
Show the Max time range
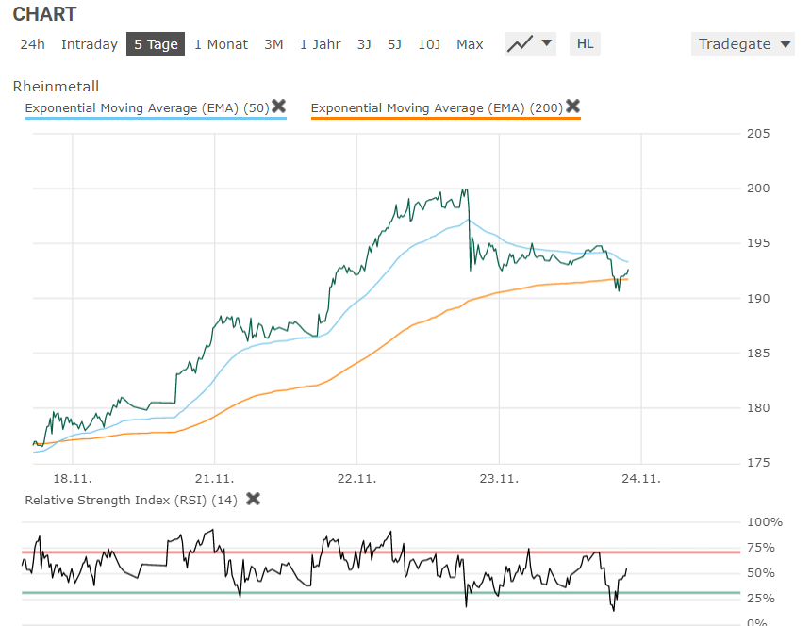[470, 44]
